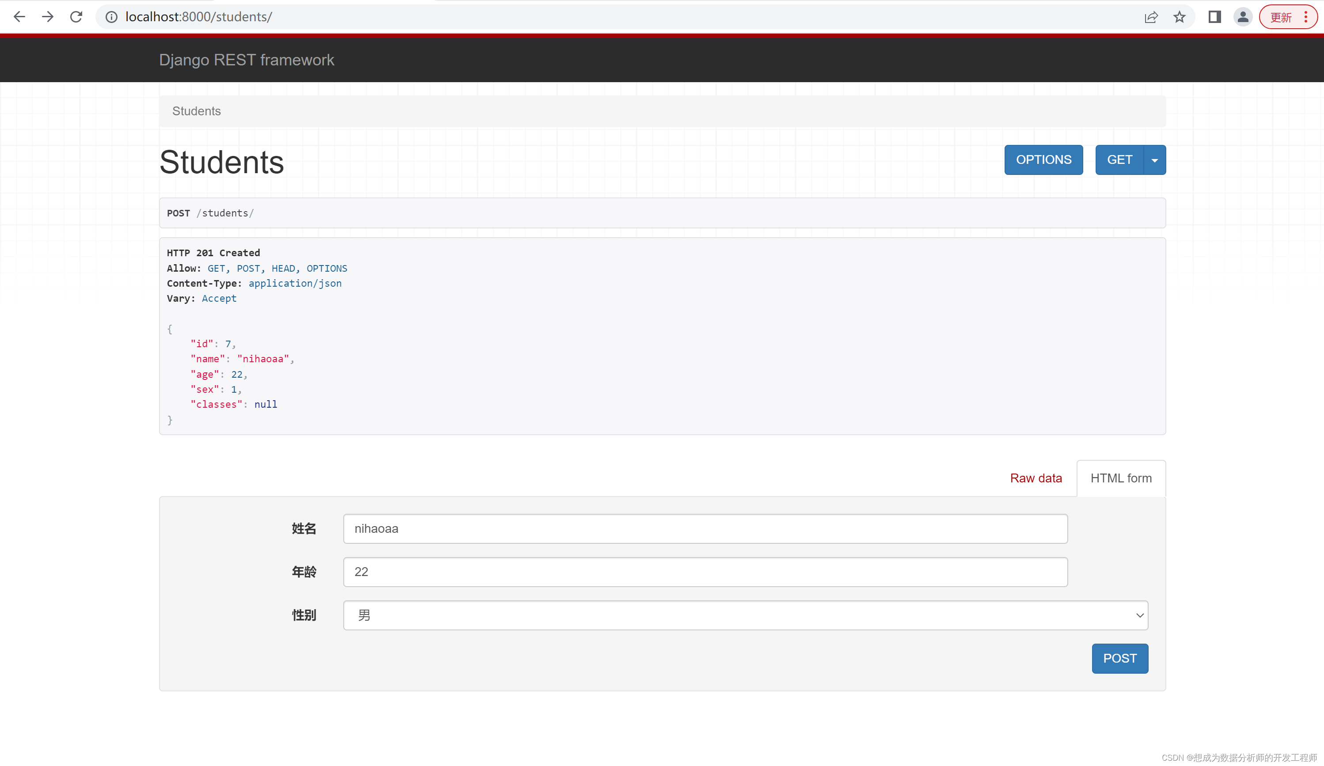Focus the 姓名 input field

[x=705, y=528]
